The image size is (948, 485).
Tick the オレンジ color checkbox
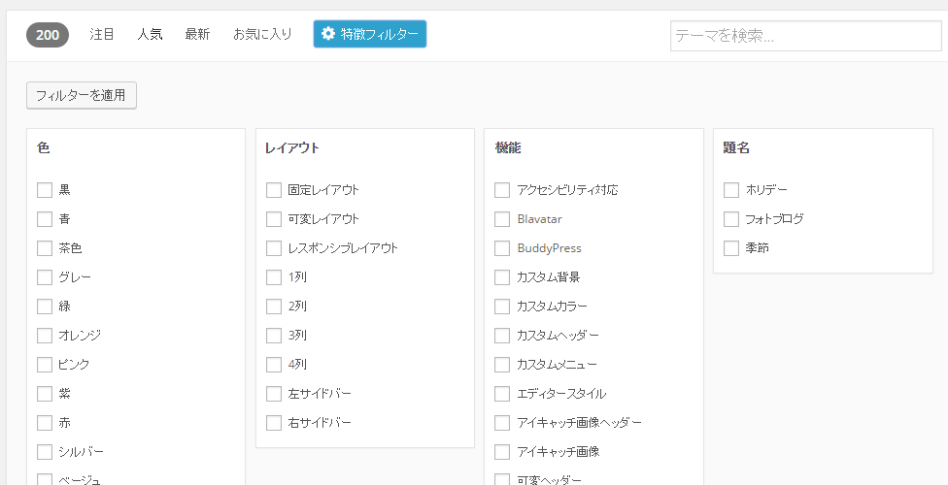pyautogui.click(x=45, y=336)
